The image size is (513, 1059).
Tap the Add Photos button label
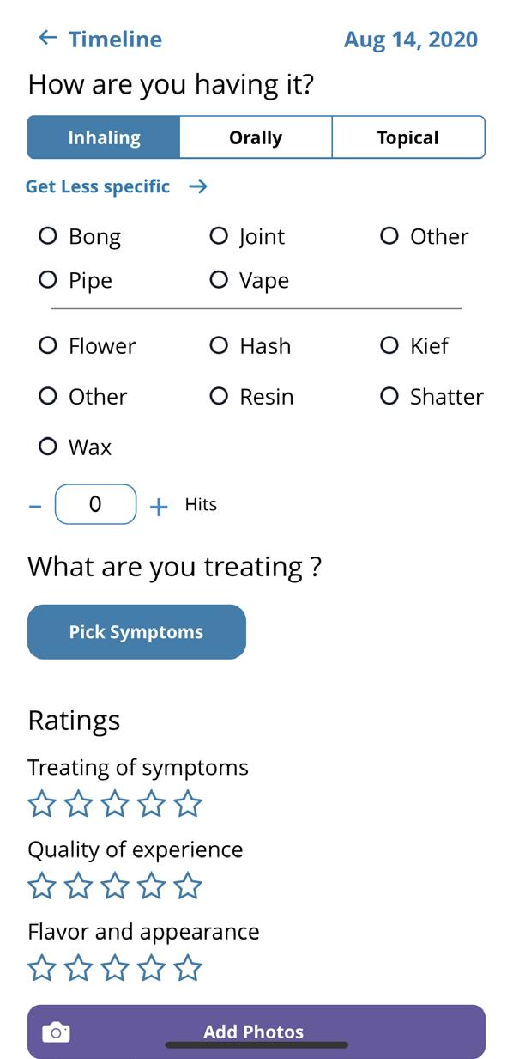(253, 1032)
